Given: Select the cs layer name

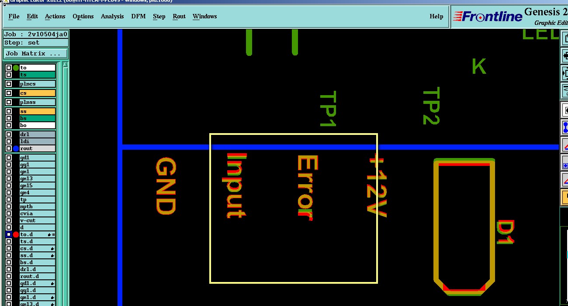Looking at the screenshot, I should tap(38, 93).
